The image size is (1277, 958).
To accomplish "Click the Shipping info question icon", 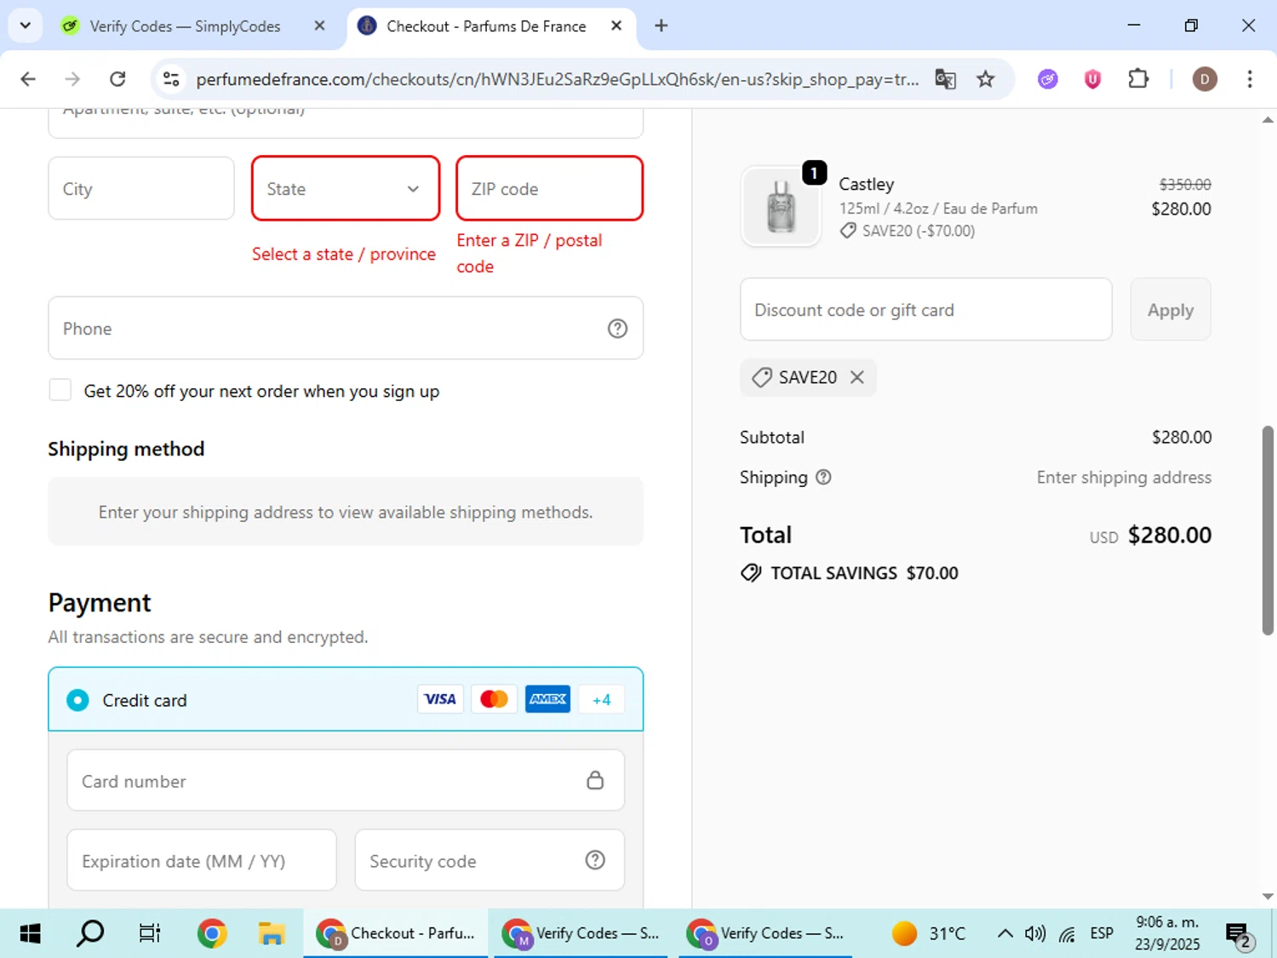I will click(x=823, y=477).
